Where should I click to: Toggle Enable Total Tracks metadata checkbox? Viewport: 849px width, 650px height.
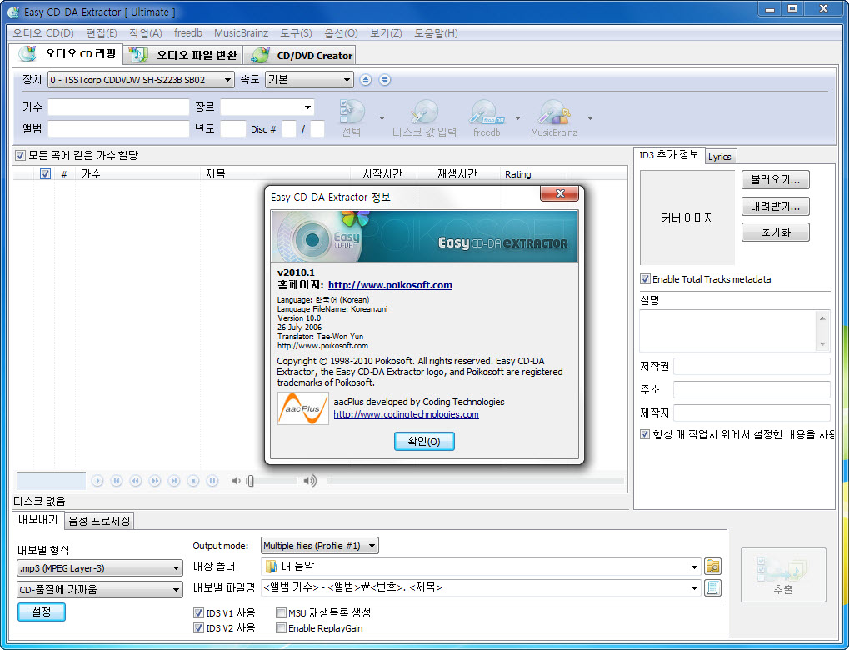pos(646,279)
